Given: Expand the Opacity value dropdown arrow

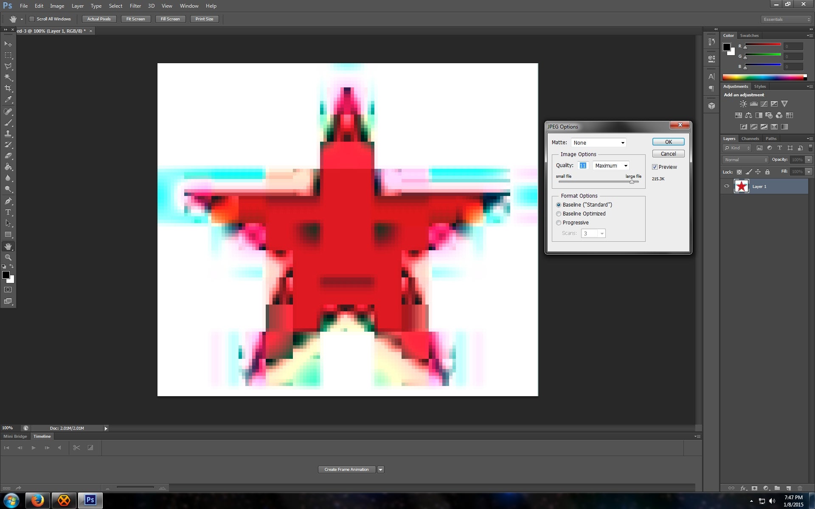Looking at the screenshot, I should click(809, 160).
